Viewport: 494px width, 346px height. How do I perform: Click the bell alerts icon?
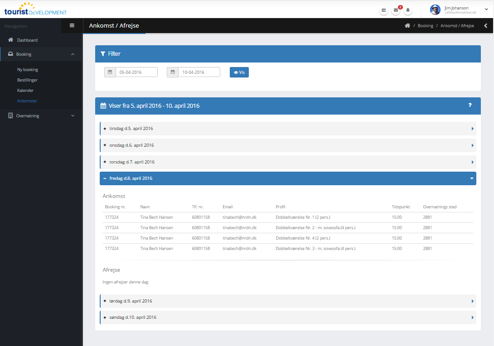(408, 10)
